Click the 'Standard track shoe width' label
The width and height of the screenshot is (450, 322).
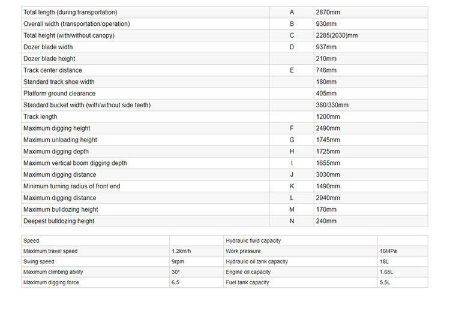coord(59,82)
